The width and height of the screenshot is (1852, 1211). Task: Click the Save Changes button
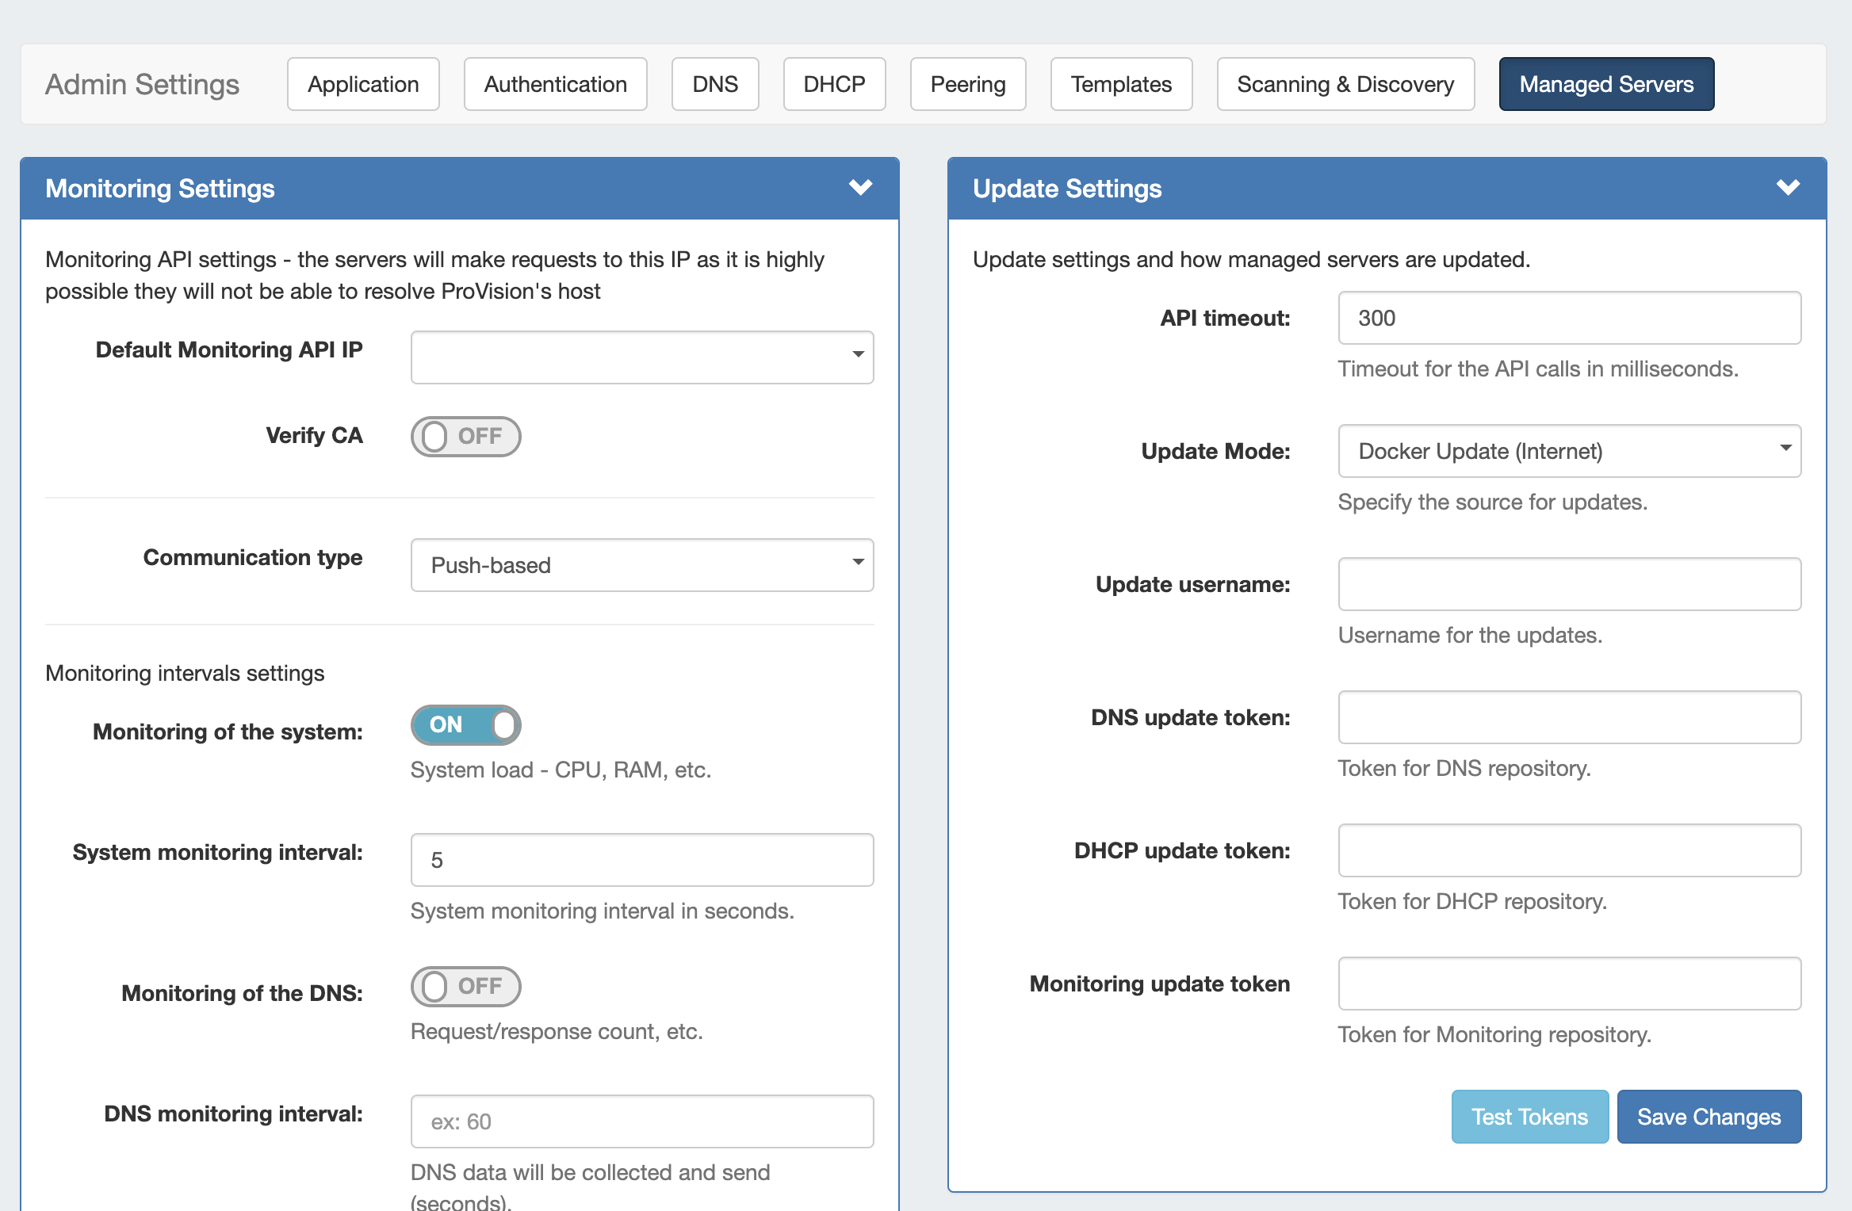pyautogui.click(x=1709, y=1116)
